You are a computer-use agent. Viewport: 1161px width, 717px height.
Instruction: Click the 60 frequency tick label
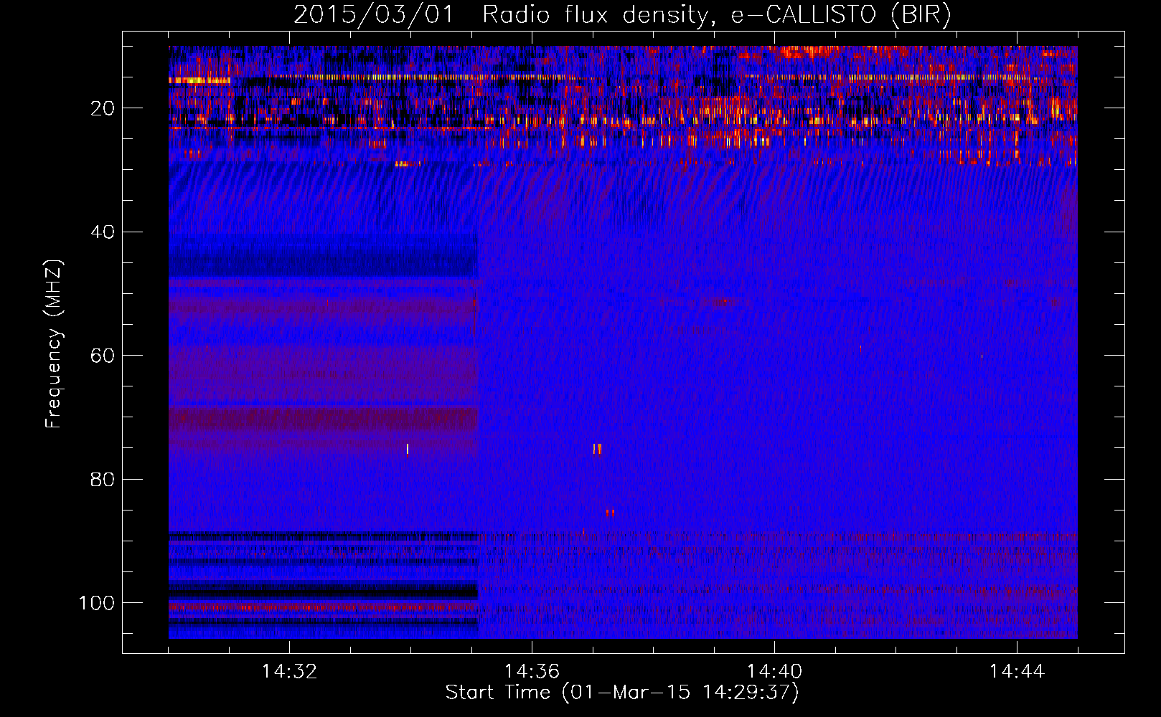(103, 356)
